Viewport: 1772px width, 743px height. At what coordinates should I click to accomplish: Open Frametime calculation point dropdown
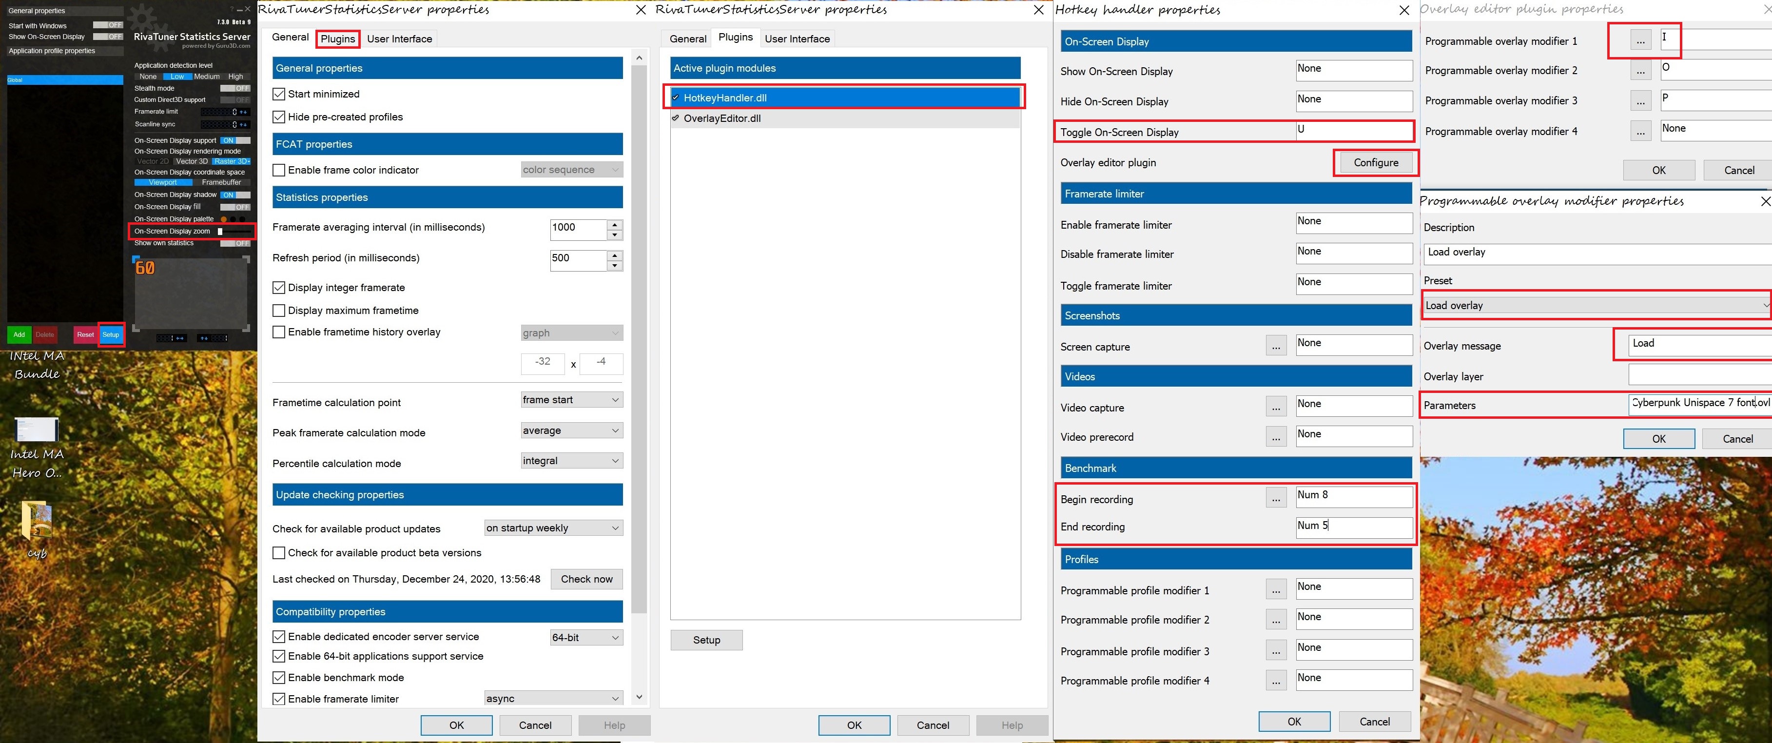pos(572,400)
